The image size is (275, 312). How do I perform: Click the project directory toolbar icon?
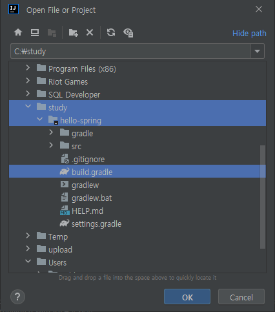[x=52, y=33]
